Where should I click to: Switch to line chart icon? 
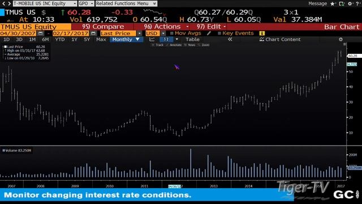tap(152, 39)
